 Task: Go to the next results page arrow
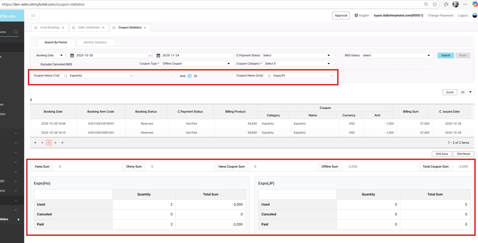coord(56,143)
